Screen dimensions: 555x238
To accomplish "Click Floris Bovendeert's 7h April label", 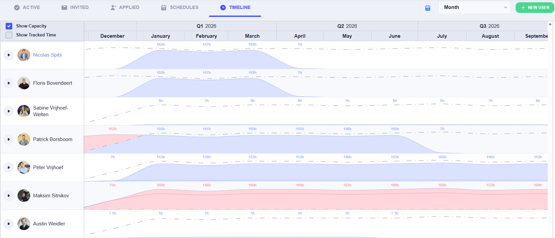I will [x=300, y=72].
